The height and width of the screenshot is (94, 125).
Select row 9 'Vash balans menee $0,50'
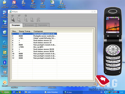pyautogui.click(x=34, y=51)
